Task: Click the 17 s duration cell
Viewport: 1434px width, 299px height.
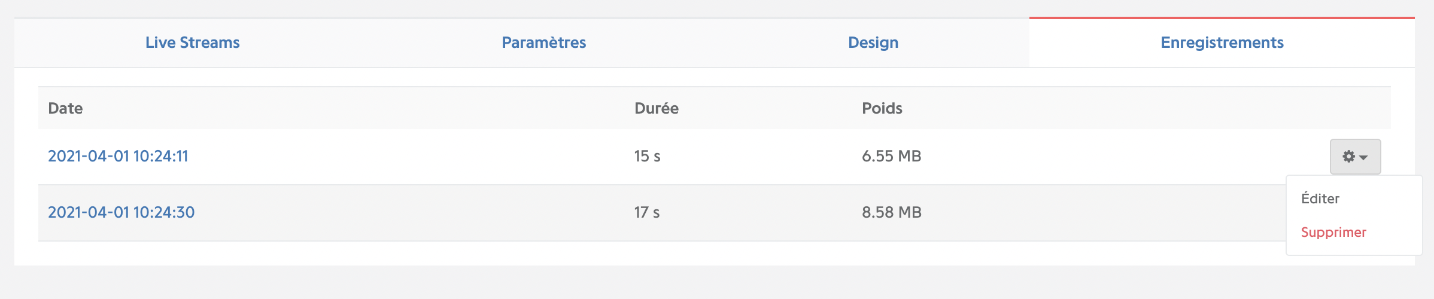Action: 647,212
